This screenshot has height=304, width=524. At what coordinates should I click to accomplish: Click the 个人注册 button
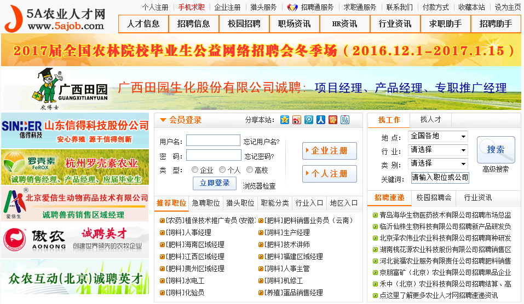click(x=330, y=174)
